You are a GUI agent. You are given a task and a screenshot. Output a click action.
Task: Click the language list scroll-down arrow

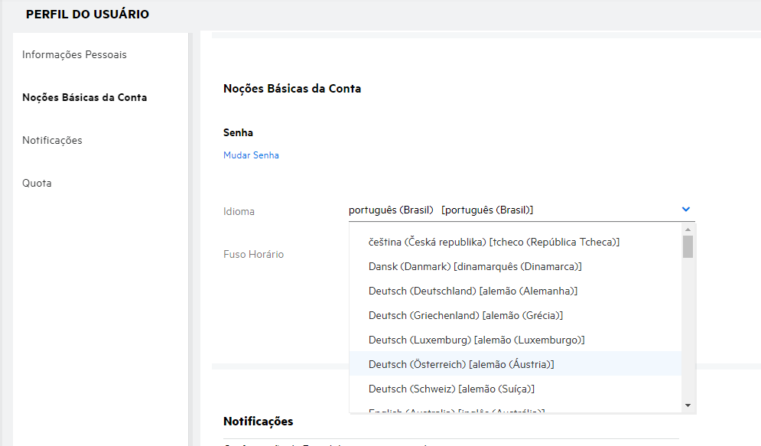[688, 405]
